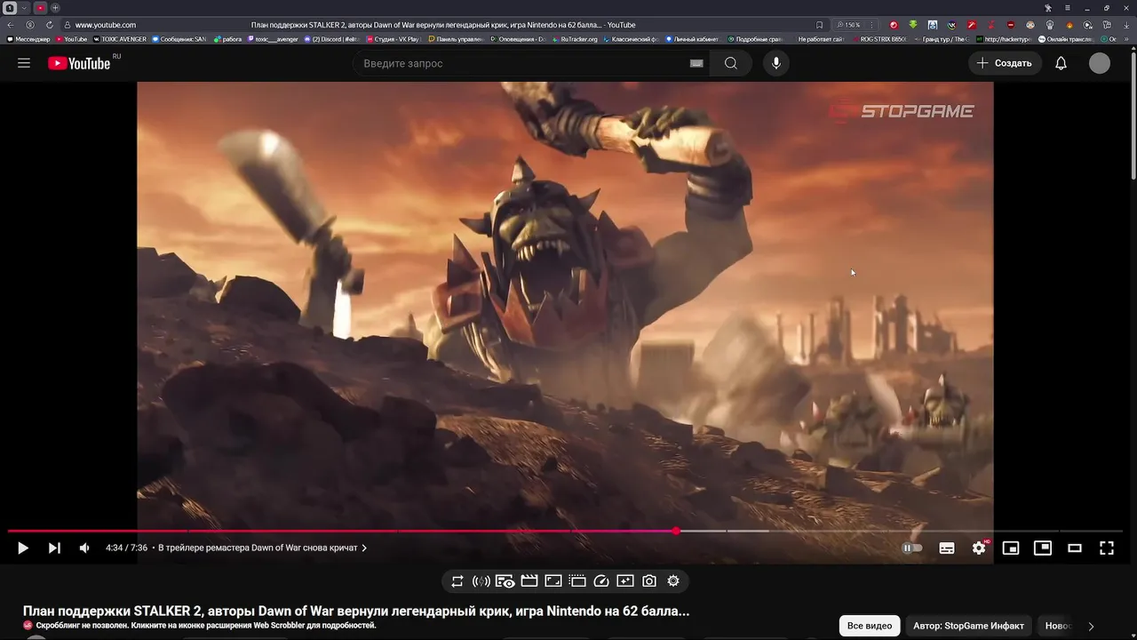The width and height of the screenshot is (1137, 640).
Task: Open the tab list dropdown arrow
Action: (25, 8)
